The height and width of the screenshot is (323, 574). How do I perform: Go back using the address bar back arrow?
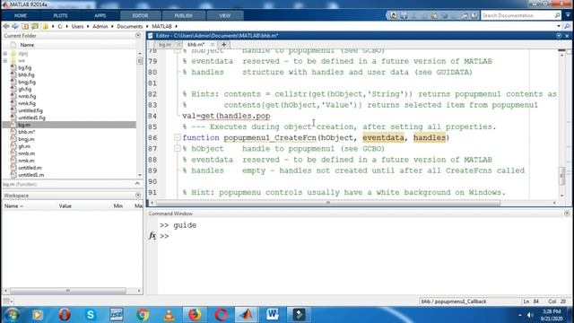point(6,26)
